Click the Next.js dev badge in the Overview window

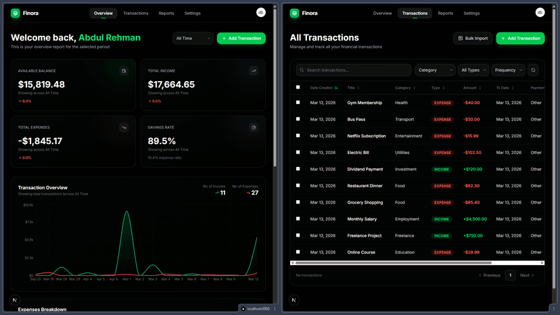click(x=15, y=300)
